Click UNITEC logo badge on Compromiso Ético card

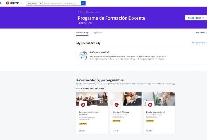pos(83,105)
